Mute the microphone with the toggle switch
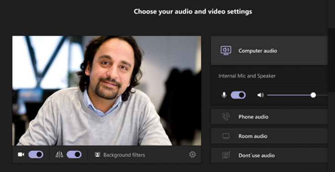335x172 pixels. pos(238,95)
